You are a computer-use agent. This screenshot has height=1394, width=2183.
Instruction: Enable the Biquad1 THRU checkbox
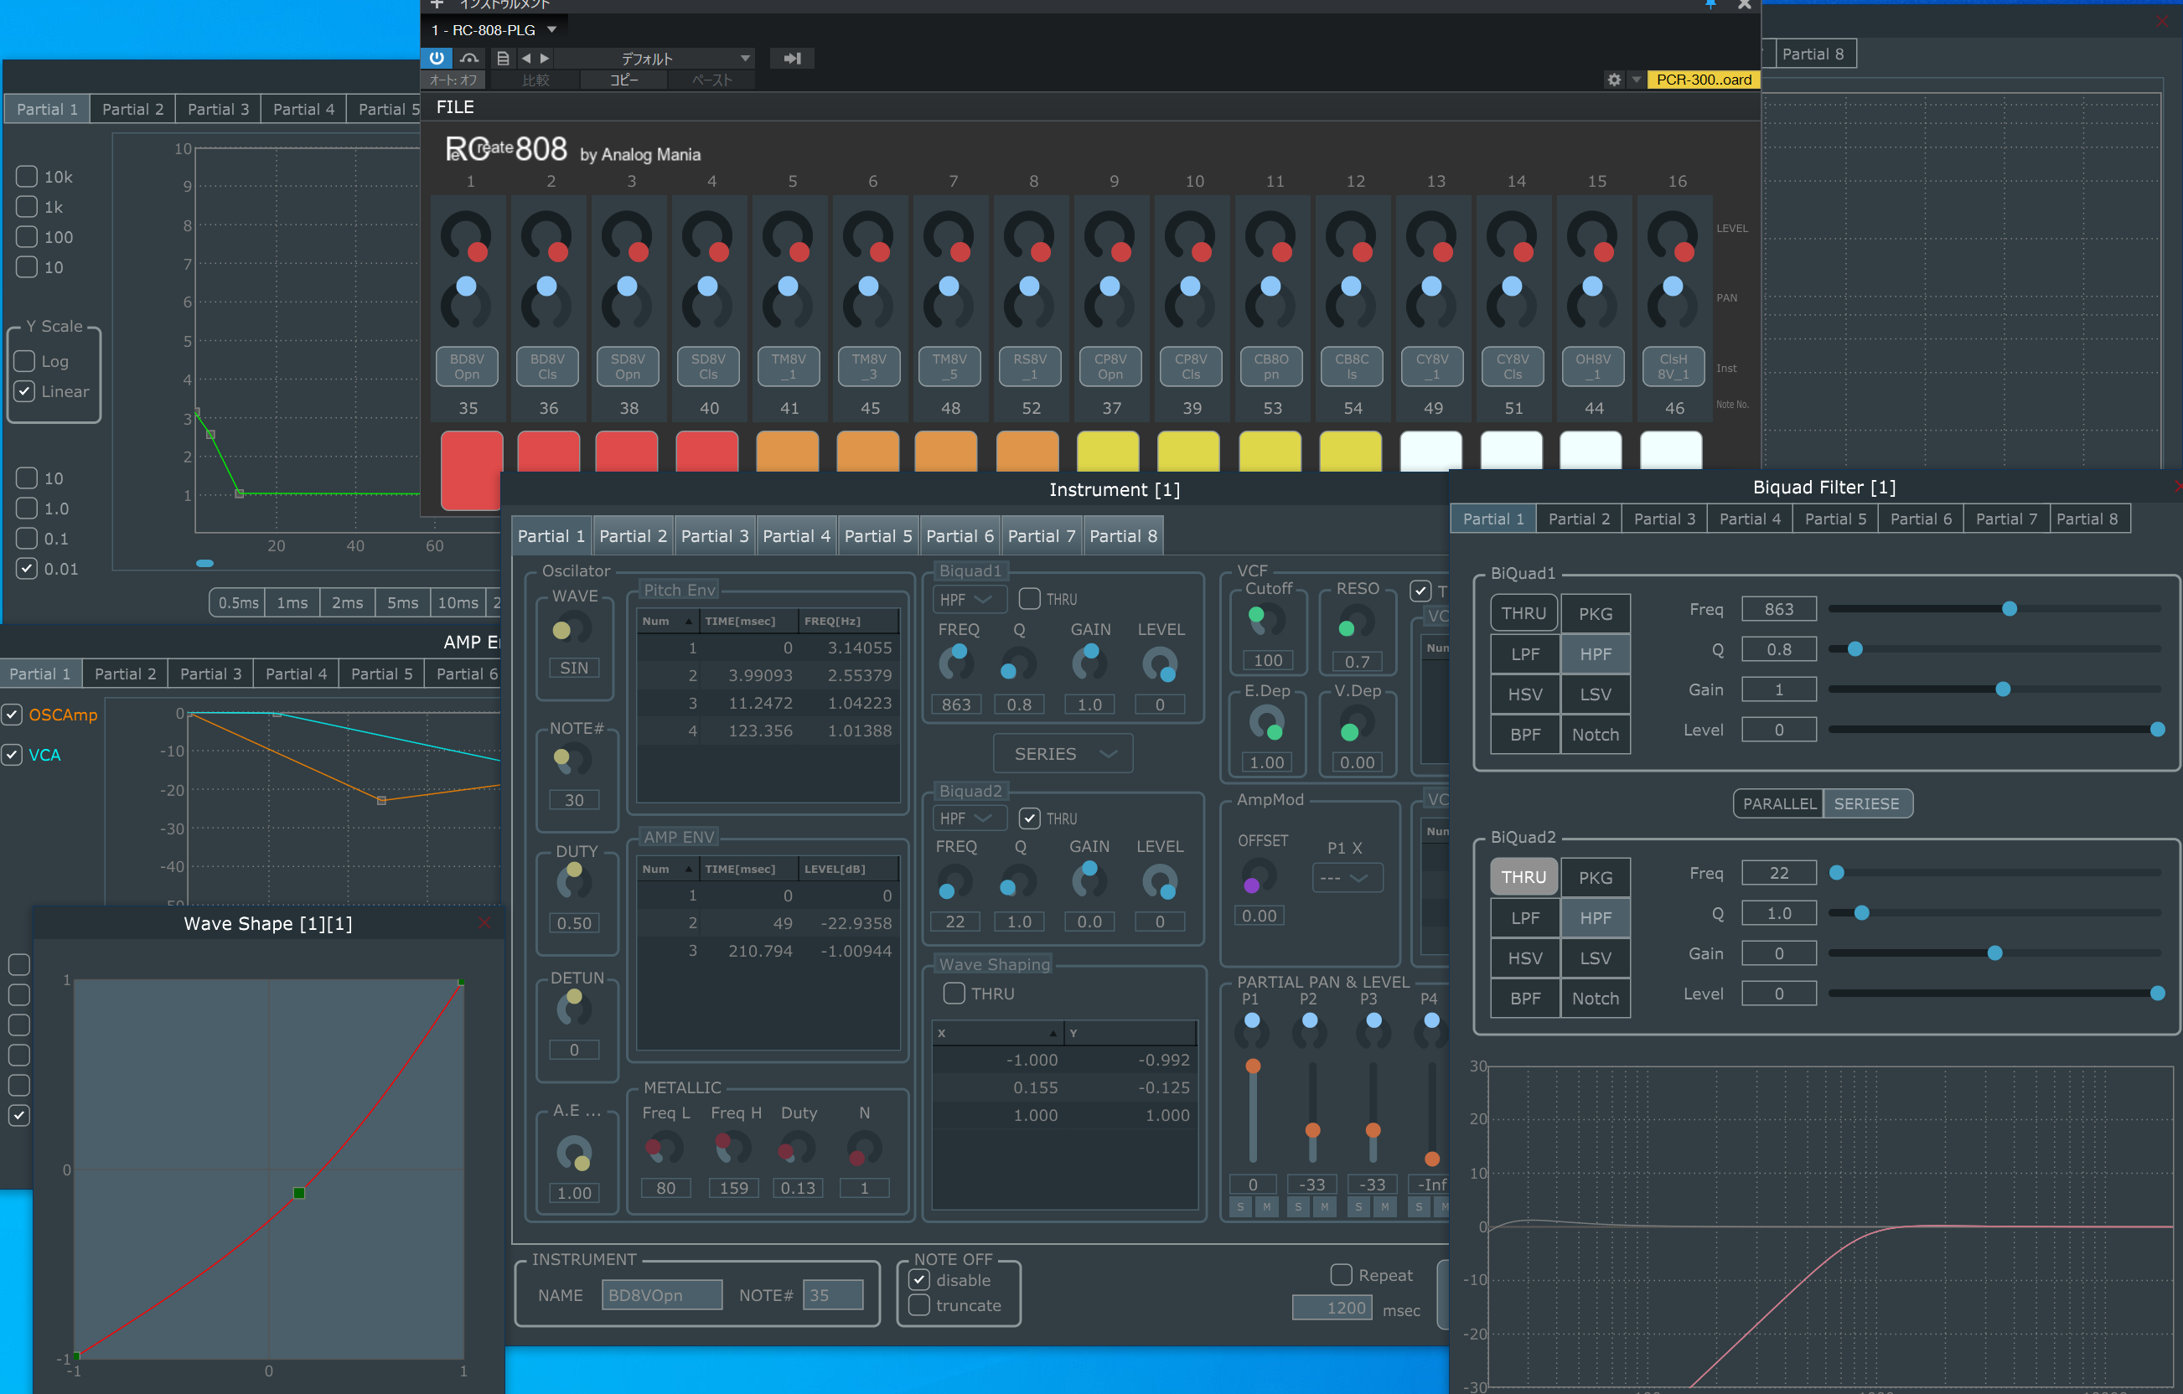click(1029, 598)
